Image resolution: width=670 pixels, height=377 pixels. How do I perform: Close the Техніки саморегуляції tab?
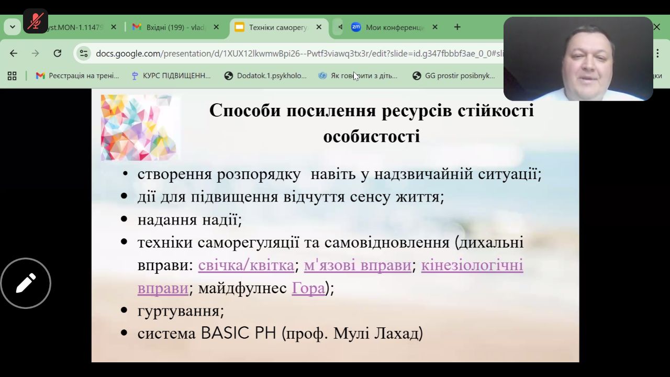click(x=319, y=27)
